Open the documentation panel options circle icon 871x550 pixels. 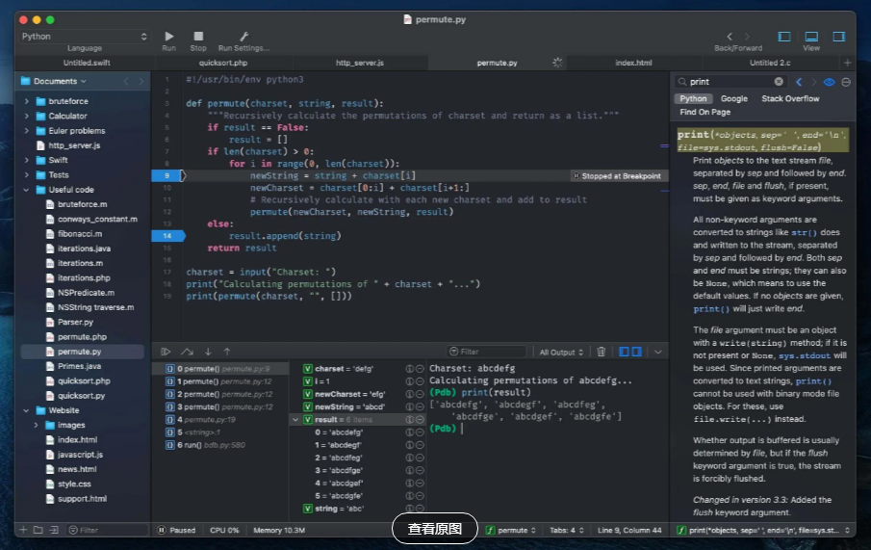click(x=846, y=82)
